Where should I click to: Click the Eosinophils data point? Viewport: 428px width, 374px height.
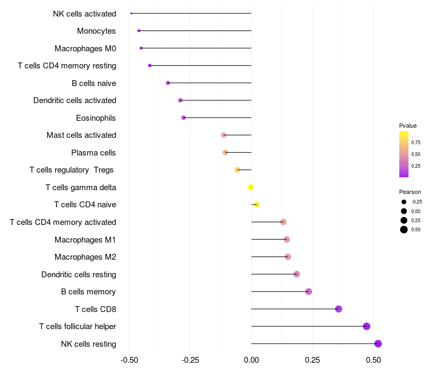184,118
